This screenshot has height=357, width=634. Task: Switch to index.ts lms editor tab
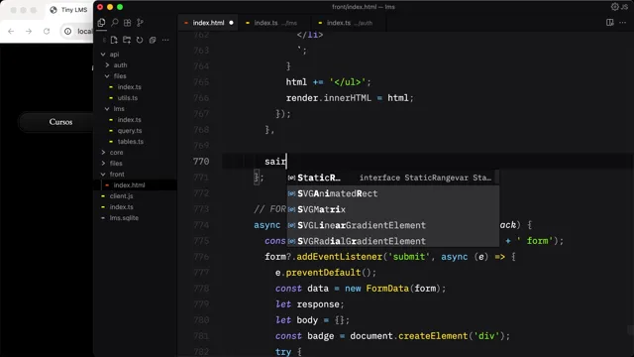coord(275,23)
